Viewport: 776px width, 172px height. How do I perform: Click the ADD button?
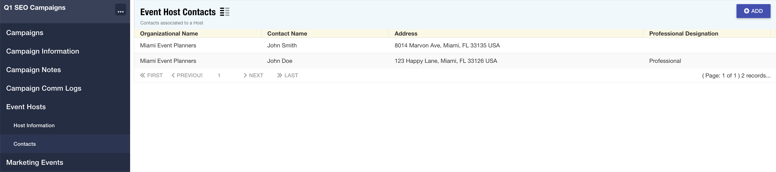[x=753, y=11]
